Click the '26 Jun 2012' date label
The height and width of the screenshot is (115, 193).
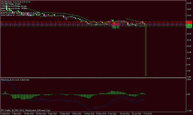[x=136, y=114]
